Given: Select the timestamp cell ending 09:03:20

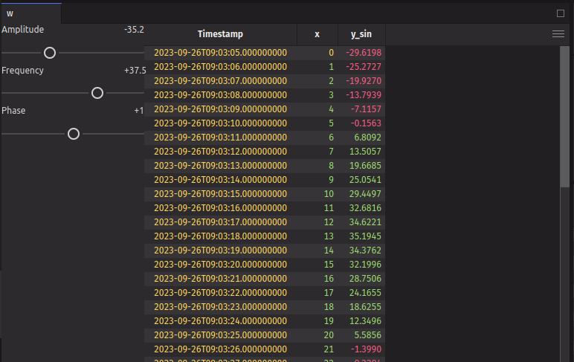Looking at the screenshot, I should click(220, 265).
